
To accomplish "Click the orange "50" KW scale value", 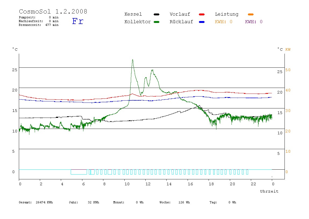I will pyautogui.click(x=288, y=70).
